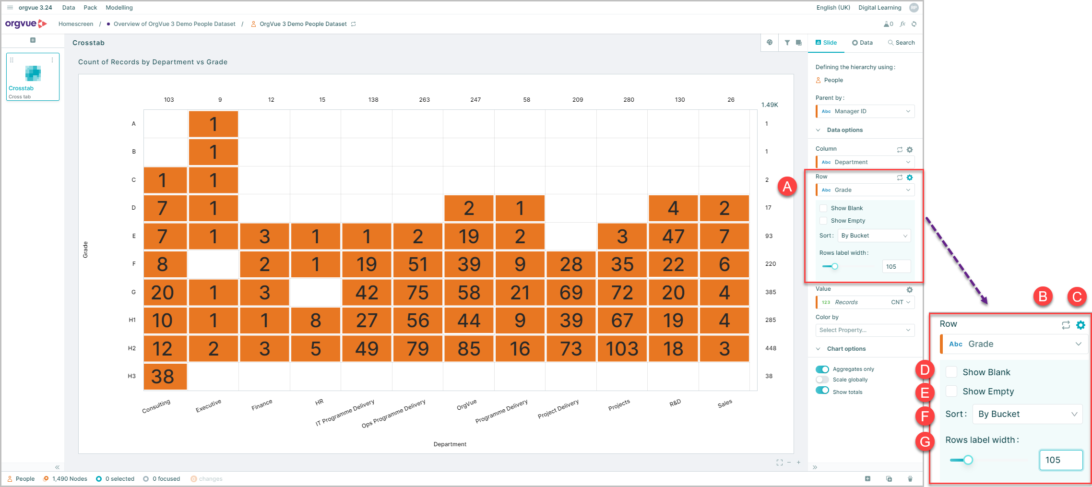Click the teal Row settings gear in the side panel

[x=910, y=178]
